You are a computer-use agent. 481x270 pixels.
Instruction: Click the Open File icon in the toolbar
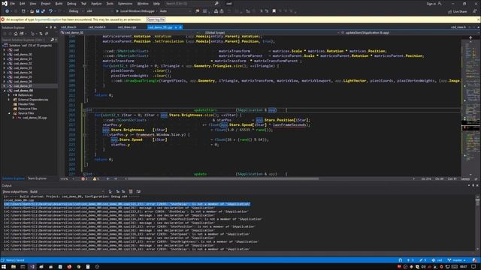[x=32, y=11]
